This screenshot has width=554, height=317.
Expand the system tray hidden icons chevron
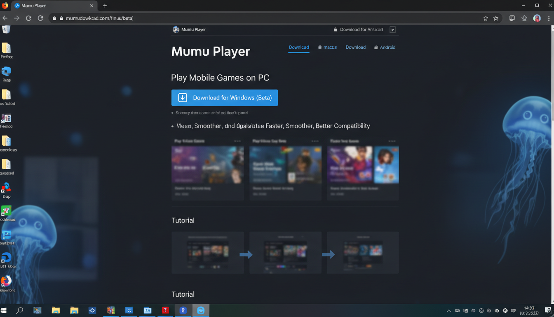(449, 311)
